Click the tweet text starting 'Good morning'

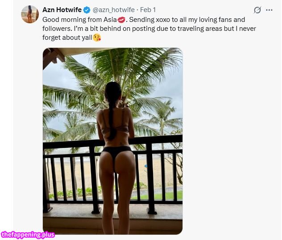coord(149,29)
